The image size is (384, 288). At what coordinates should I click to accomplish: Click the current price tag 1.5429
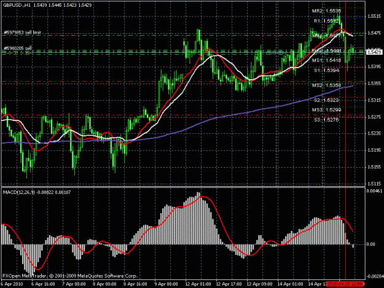point(374,52)
